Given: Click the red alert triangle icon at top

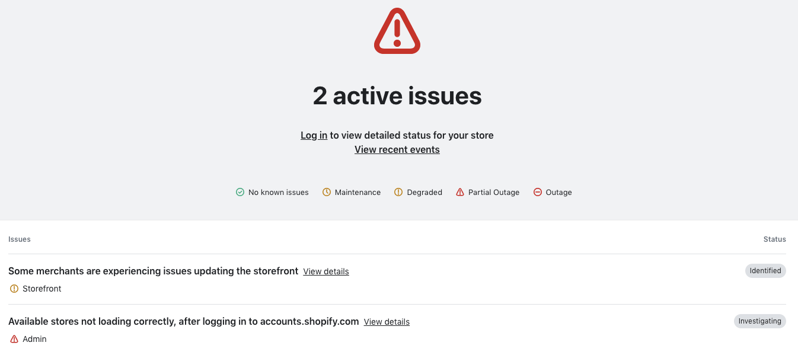Looking at the screenshot, I should [397, 30].
